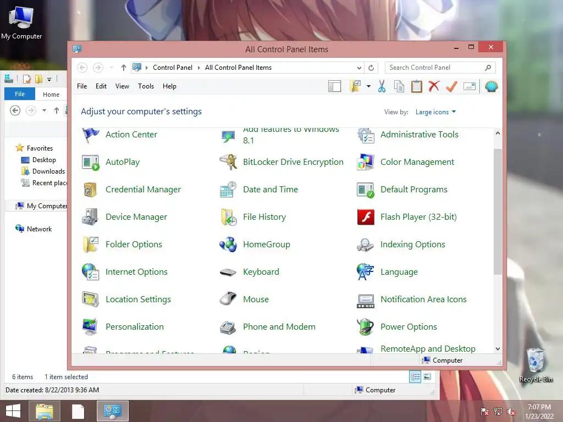Open File History folder icon
The width and height of the screenshot is (563, 422).
point(228,216)
